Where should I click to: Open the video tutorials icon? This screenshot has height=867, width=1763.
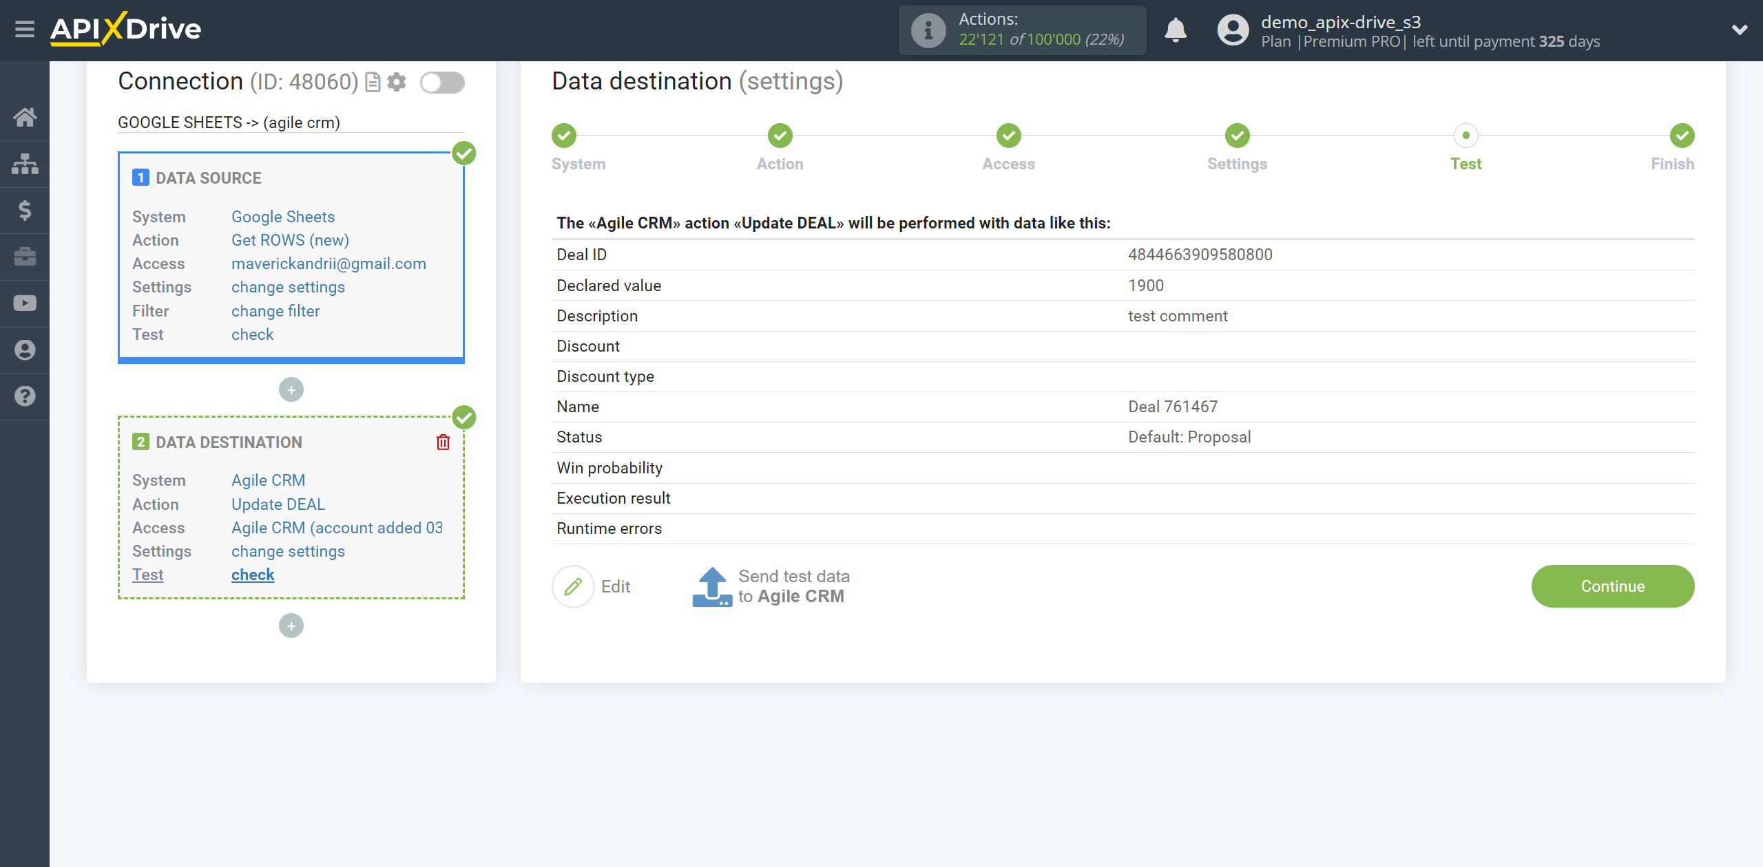(x=25, y=303)
